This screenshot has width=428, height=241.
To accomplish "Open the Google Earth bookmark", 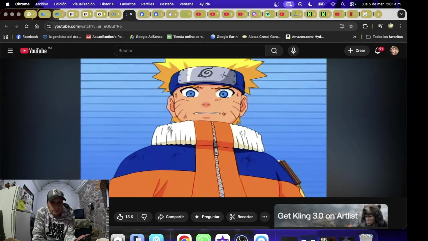I will pyautogui.click(x=224, y=37).
